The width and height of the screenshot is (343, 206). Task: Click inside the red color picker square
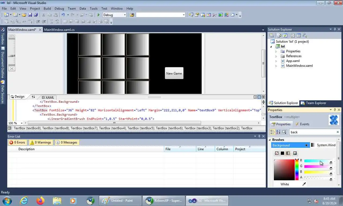(284, 170)
